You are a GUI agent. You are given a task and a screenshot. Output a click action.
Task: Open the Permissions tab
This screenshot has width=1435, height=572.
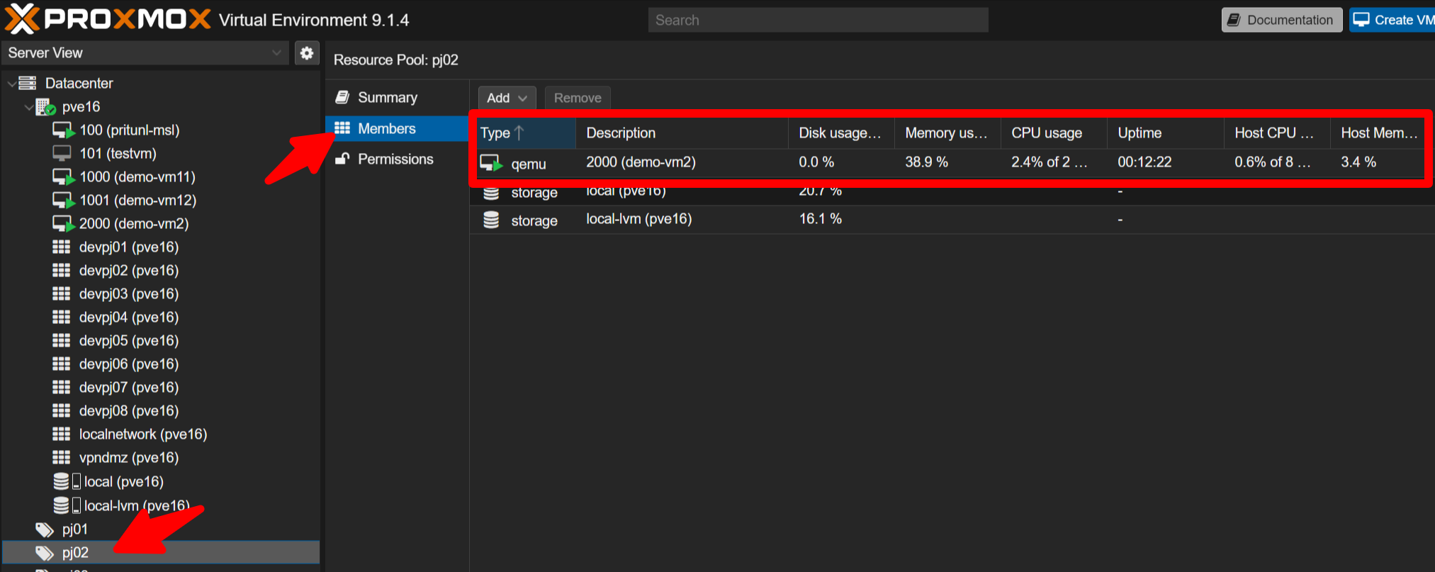pyautogui.click(x=395, y=159)
